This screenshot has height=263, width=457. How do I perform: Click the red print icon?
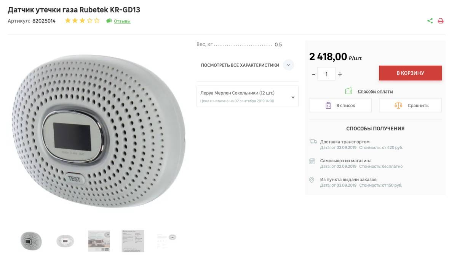[441, 21]
